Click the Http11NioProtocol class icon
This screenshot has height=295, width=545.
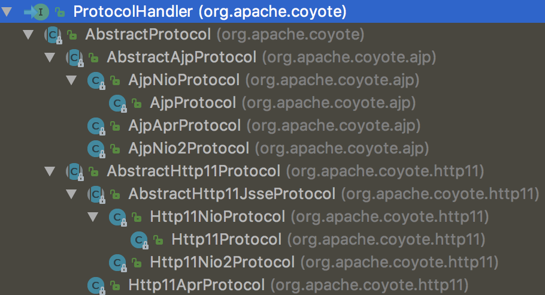click(117, 216)
